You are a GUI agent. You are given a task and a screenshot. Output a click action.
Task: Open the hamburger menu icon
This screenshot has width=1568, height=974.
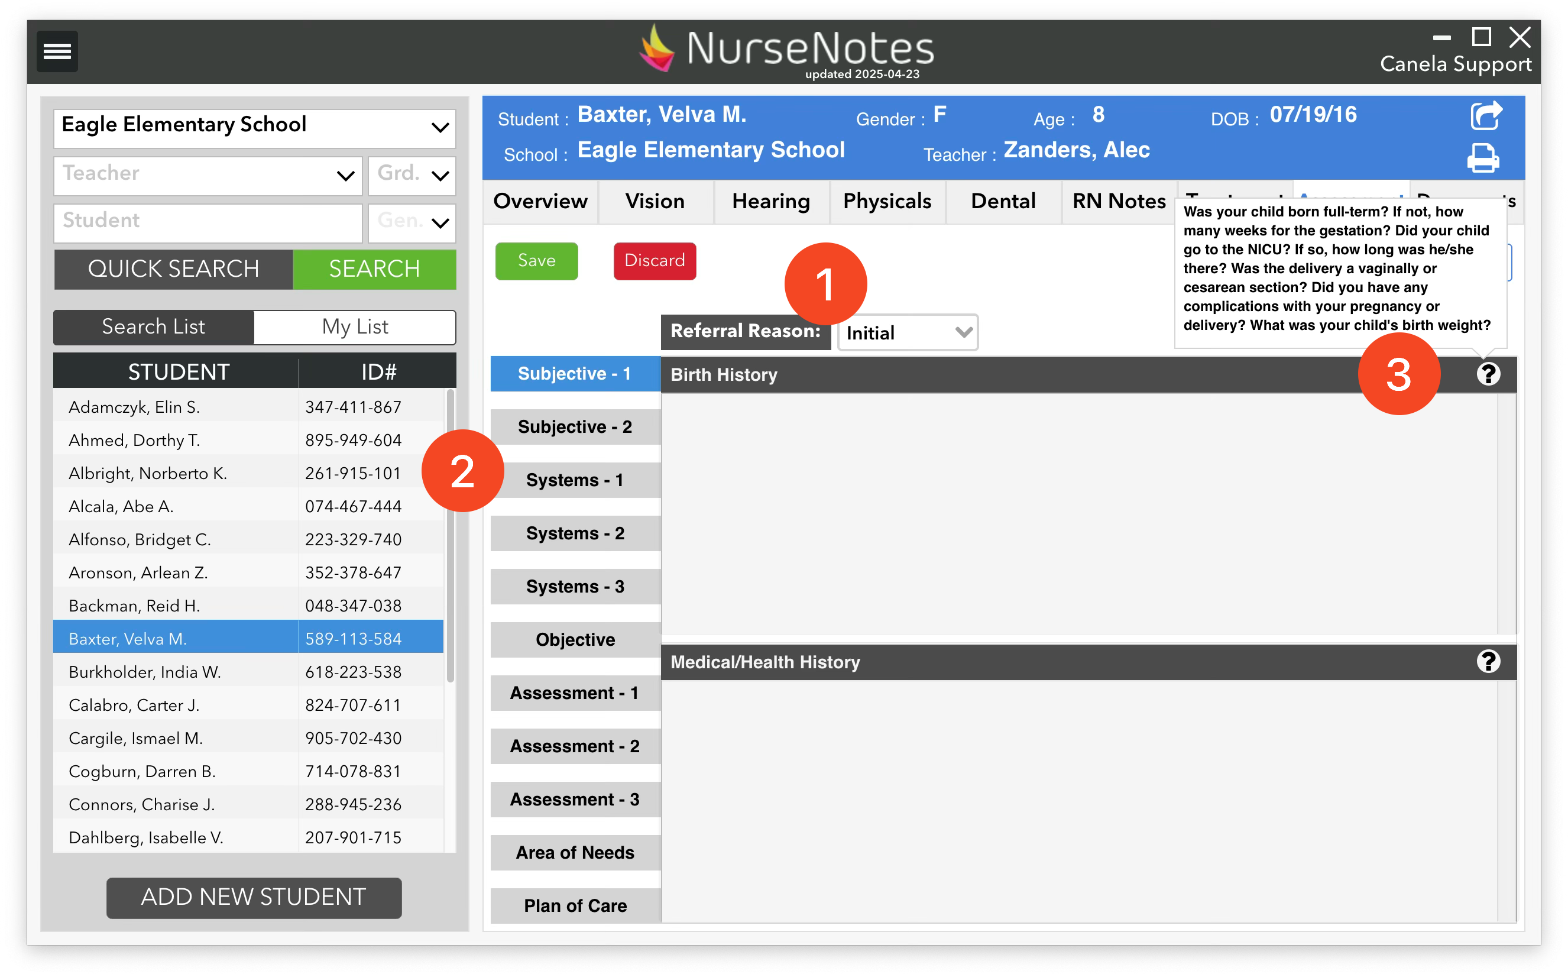57,51
